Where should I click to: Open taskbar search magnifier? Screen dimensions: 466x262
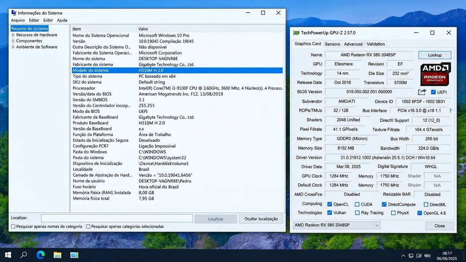pos(24,255)
